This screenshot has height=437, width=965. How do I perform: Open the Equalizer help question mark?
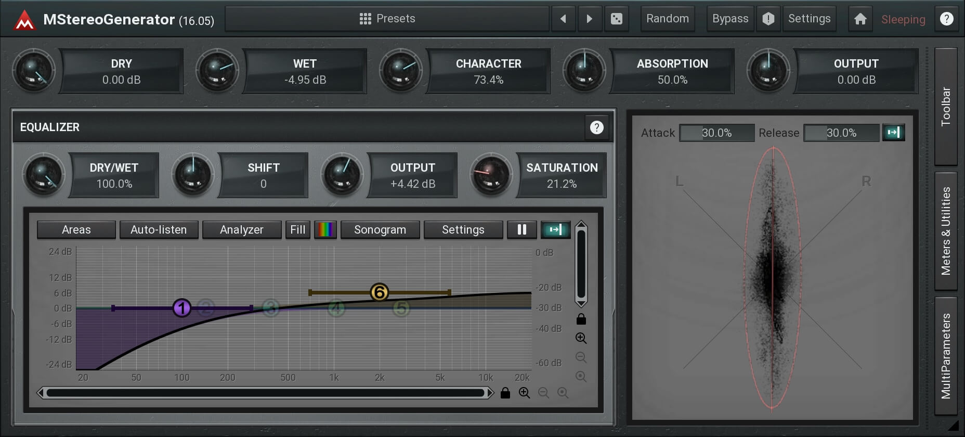(596, 127)
